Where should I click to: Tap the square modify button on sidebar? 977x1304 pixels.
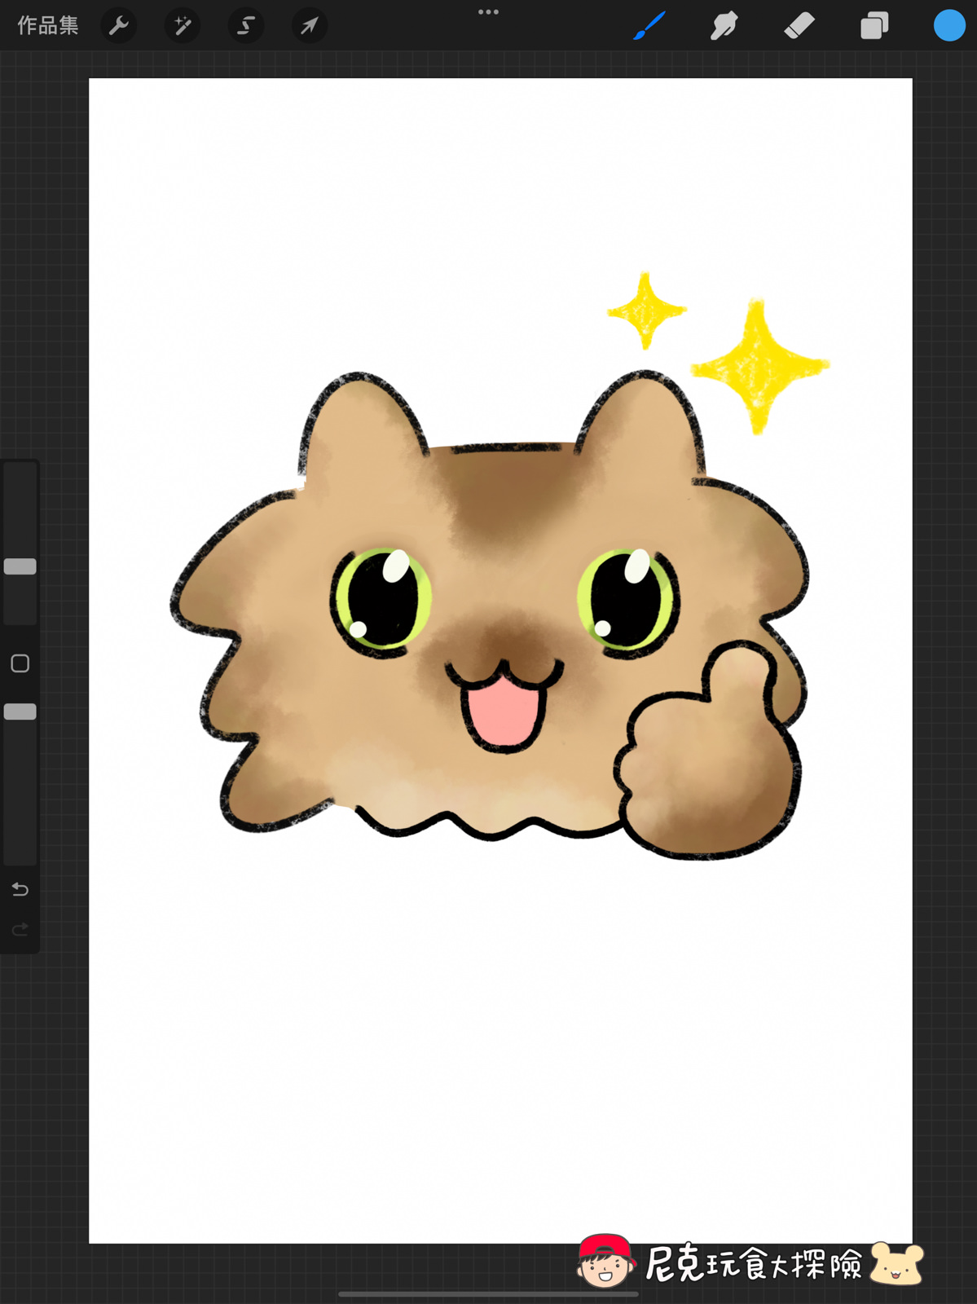click(20, 663)
